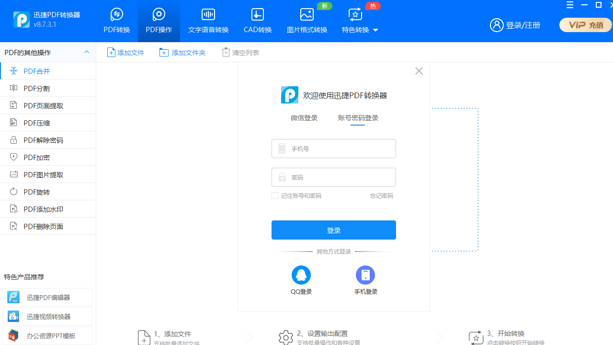Screen dimensions: 613x345
Task: Focus the 密码 input field
Action: (x=334, y=177)
